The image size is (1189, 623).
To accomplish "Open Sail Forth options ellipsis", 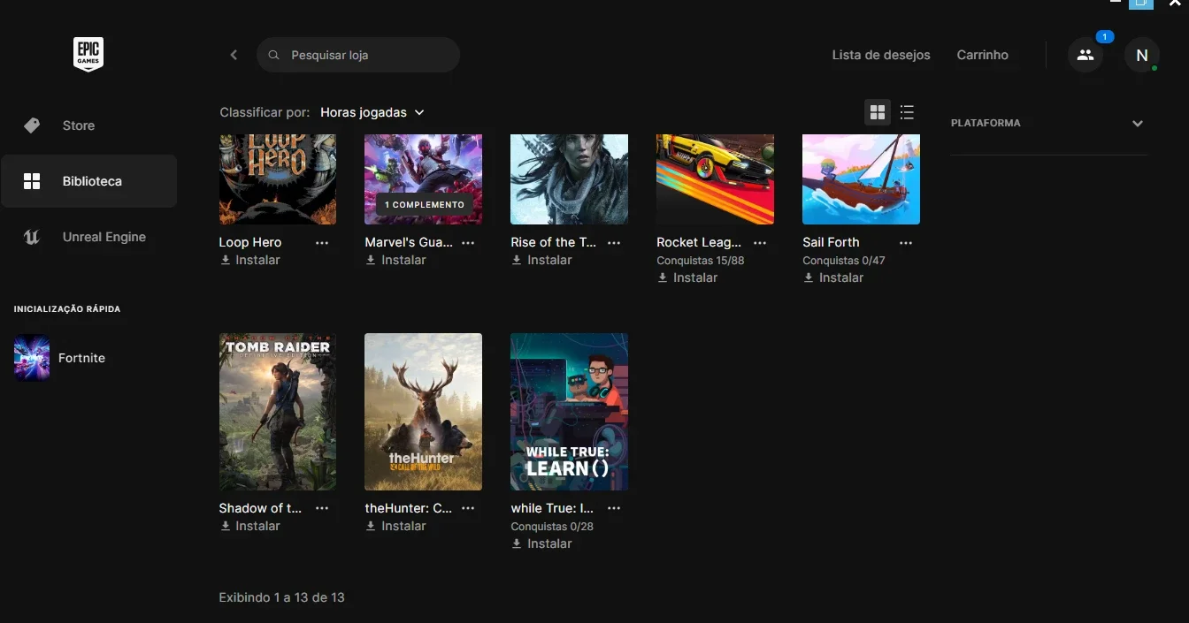I will pos(906,242).
